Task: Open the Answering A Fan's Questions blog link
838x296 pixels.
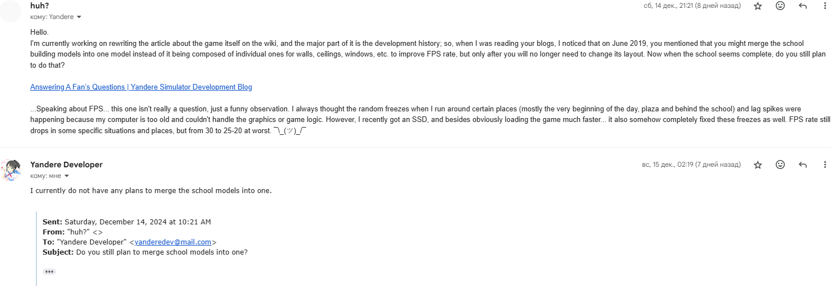Action: tap(141, 87)
